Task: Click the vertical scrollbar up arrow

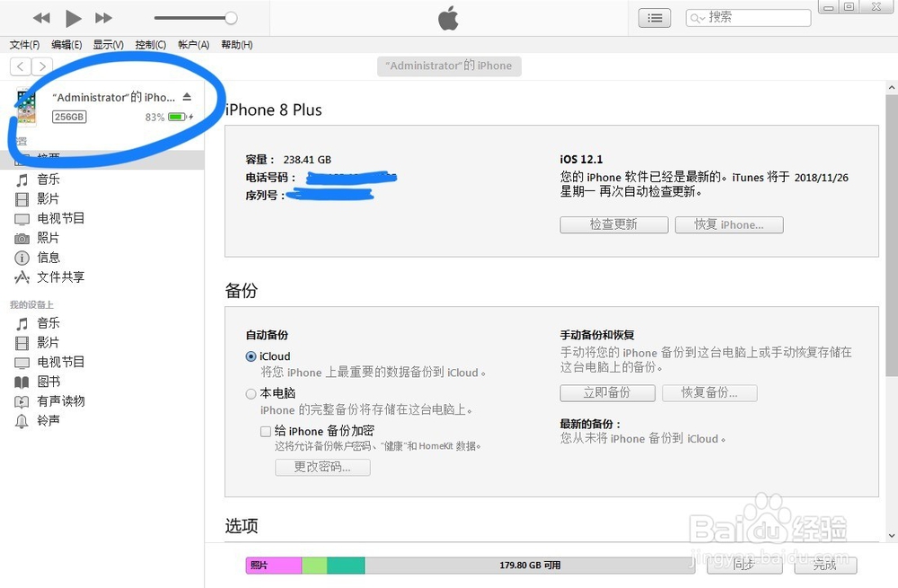Action: (x=891, y=88)
